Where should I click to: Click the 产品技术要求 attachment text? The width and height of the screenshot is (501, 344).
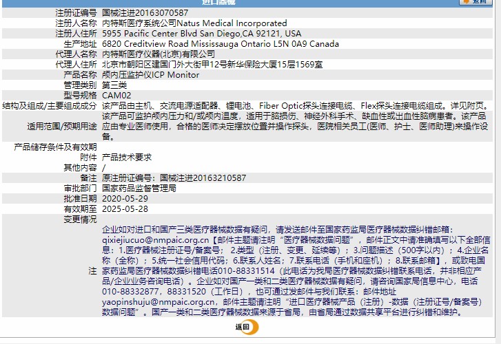pyautogui.click(x=127, y=158)
